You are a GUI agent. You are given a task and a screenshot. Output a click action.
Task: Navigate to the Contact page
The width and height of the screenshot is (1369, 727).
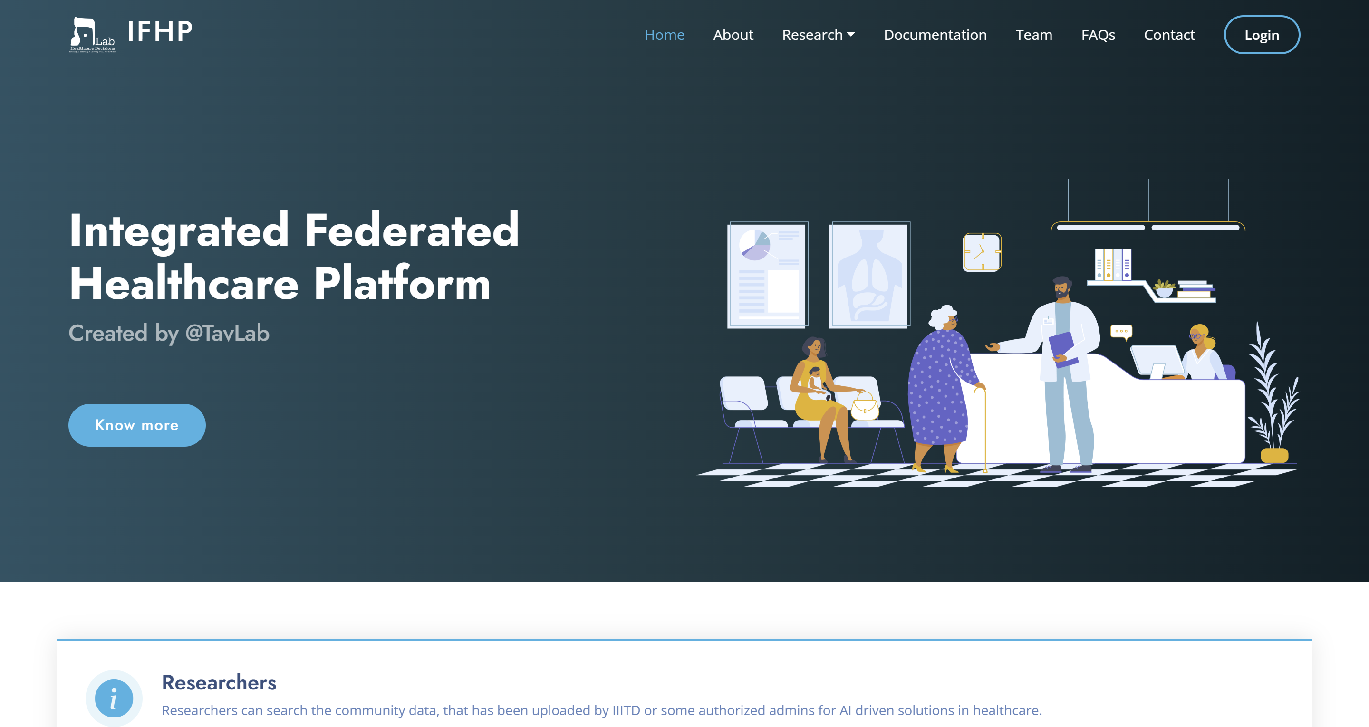pyautogui.click(x=1169, y=34)
